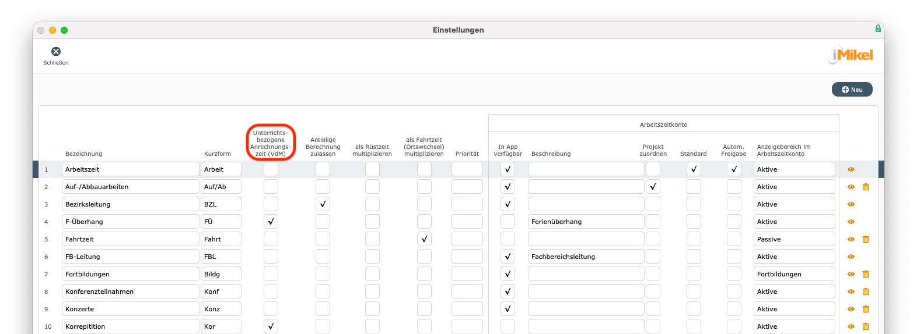Click Beschreibung field containing Fachbereichsleitung
917x334 pixels.
click(x=586, y=257)
